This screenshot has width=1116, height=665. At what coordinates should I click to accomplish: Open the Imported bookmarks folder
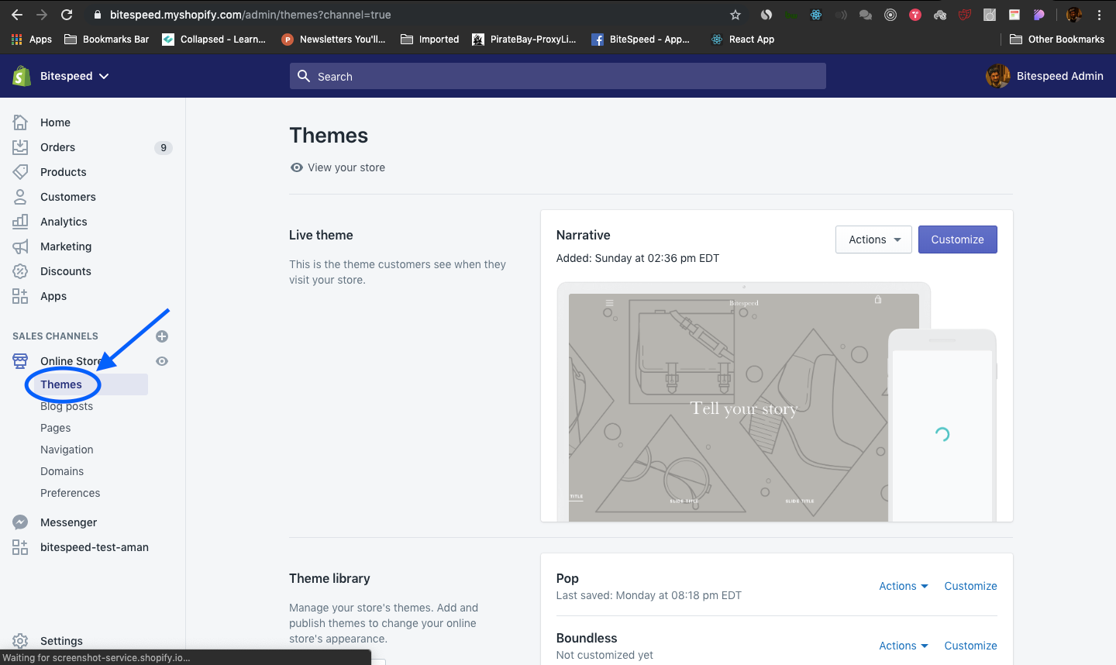tap(429, 40)
